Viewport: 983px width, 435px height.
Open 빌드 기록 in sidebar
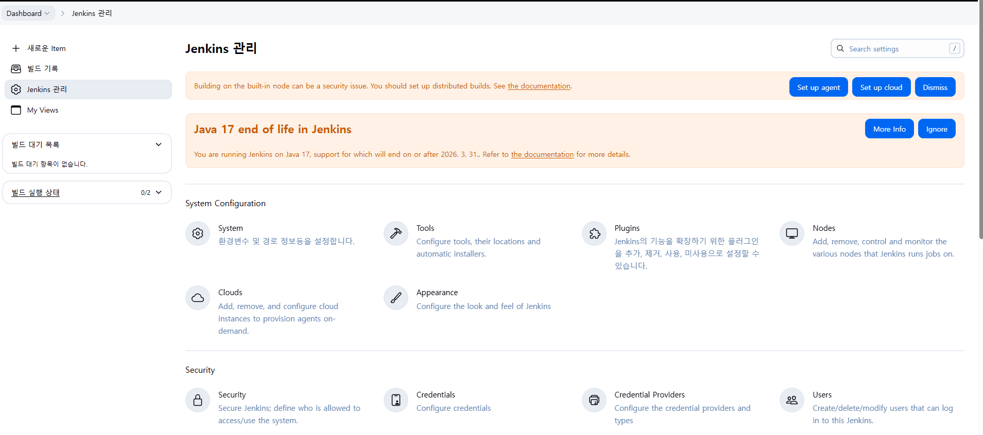coord(88,69)
